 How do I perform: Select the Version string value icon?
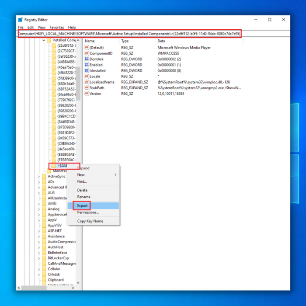point(87,94)
